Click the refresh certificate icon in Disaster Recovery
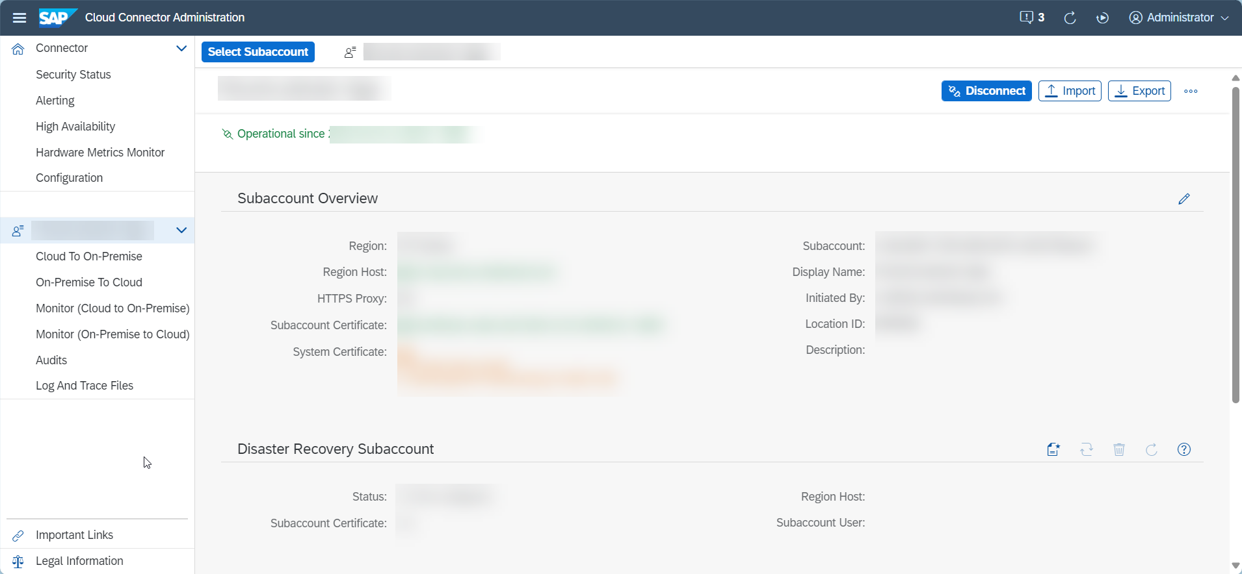This screenshot has height=574, width=1242. pos(1152,449)
